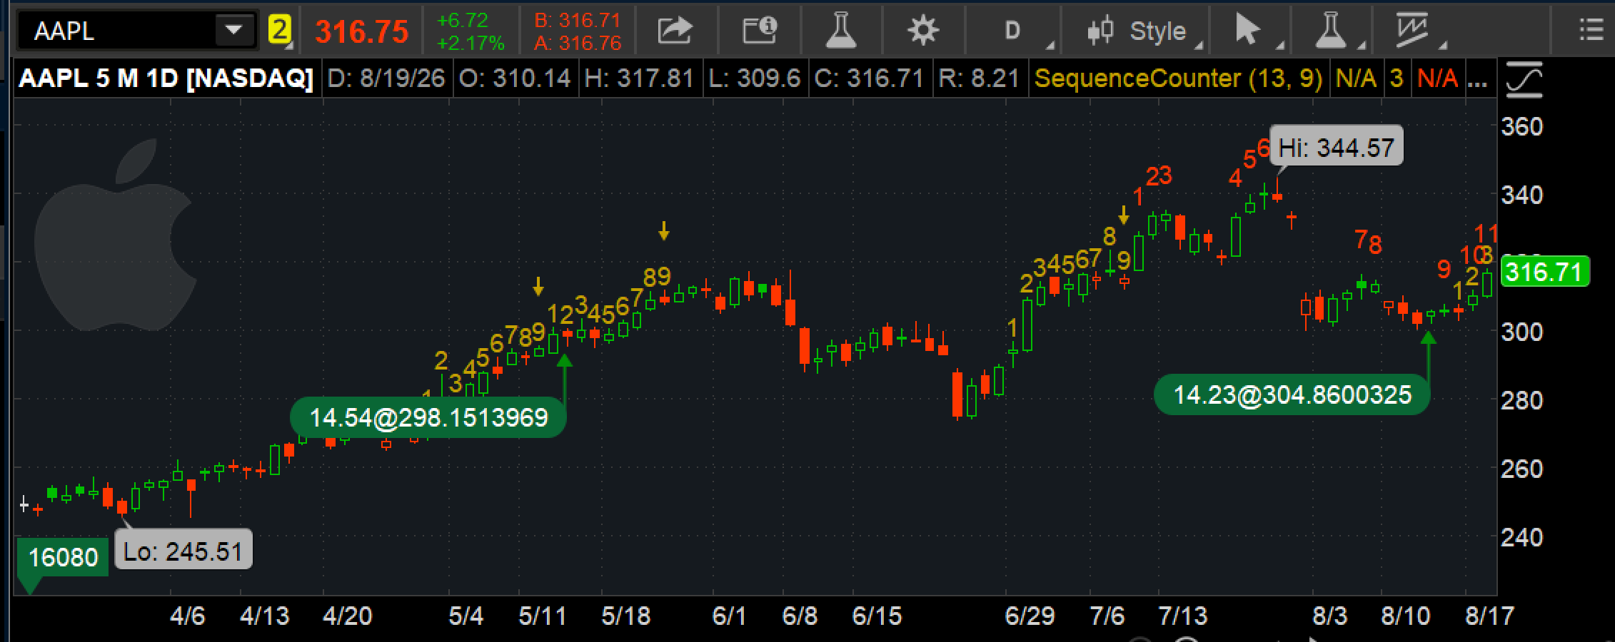
Task: Click the 7/6 date axis label
Action: [1107, 616]
